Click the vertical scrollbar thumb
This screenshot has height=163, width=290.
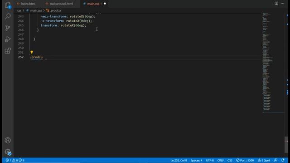[x=286, y=145]
